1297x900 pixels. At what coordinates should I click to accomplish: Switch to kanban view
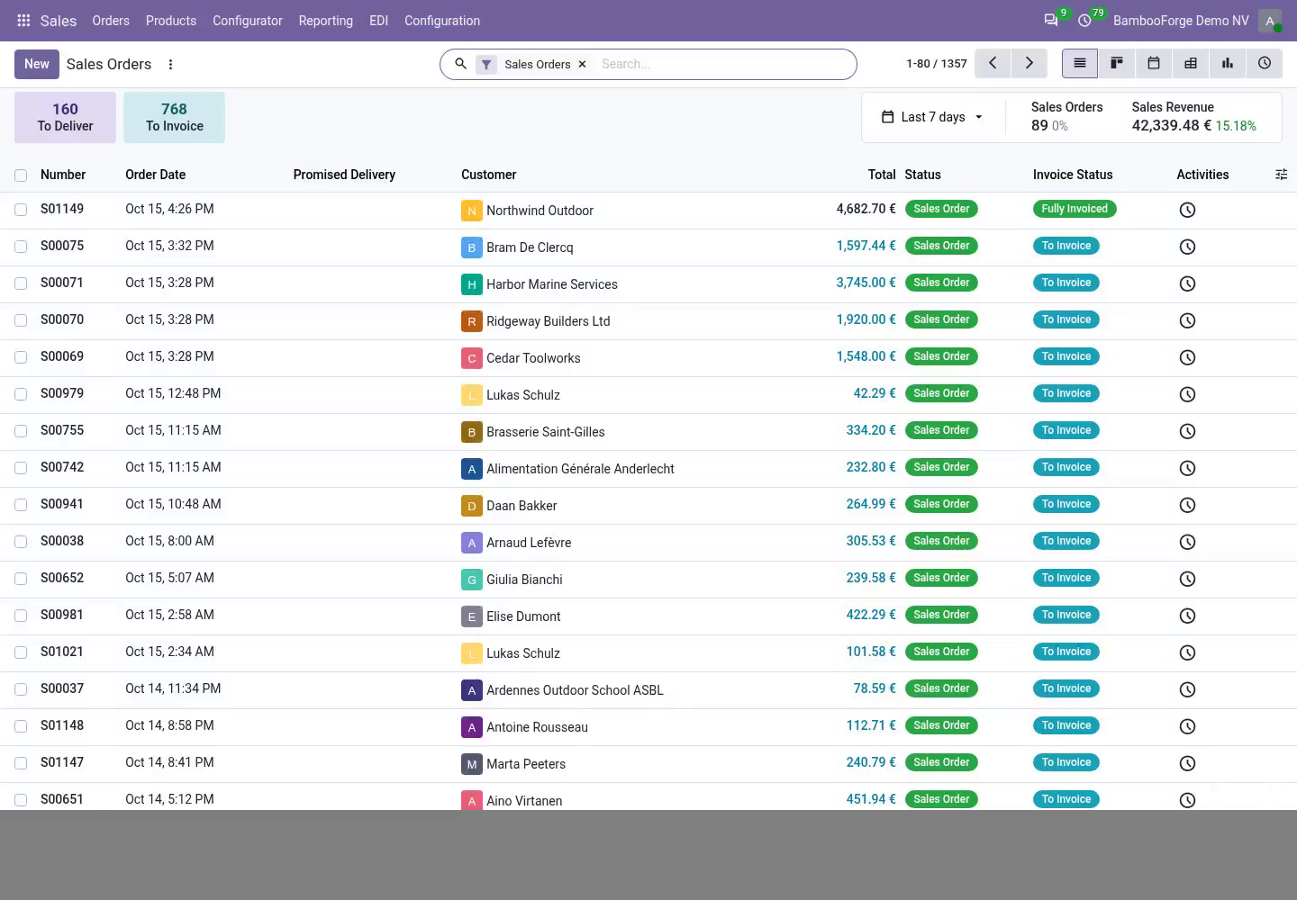(x=1117, y=64)
